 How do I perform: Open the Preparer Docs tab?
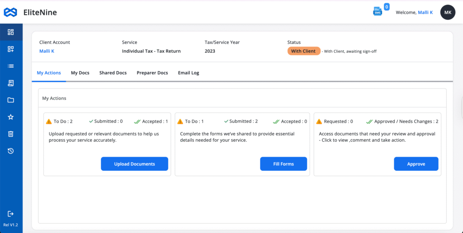(152, 73)
